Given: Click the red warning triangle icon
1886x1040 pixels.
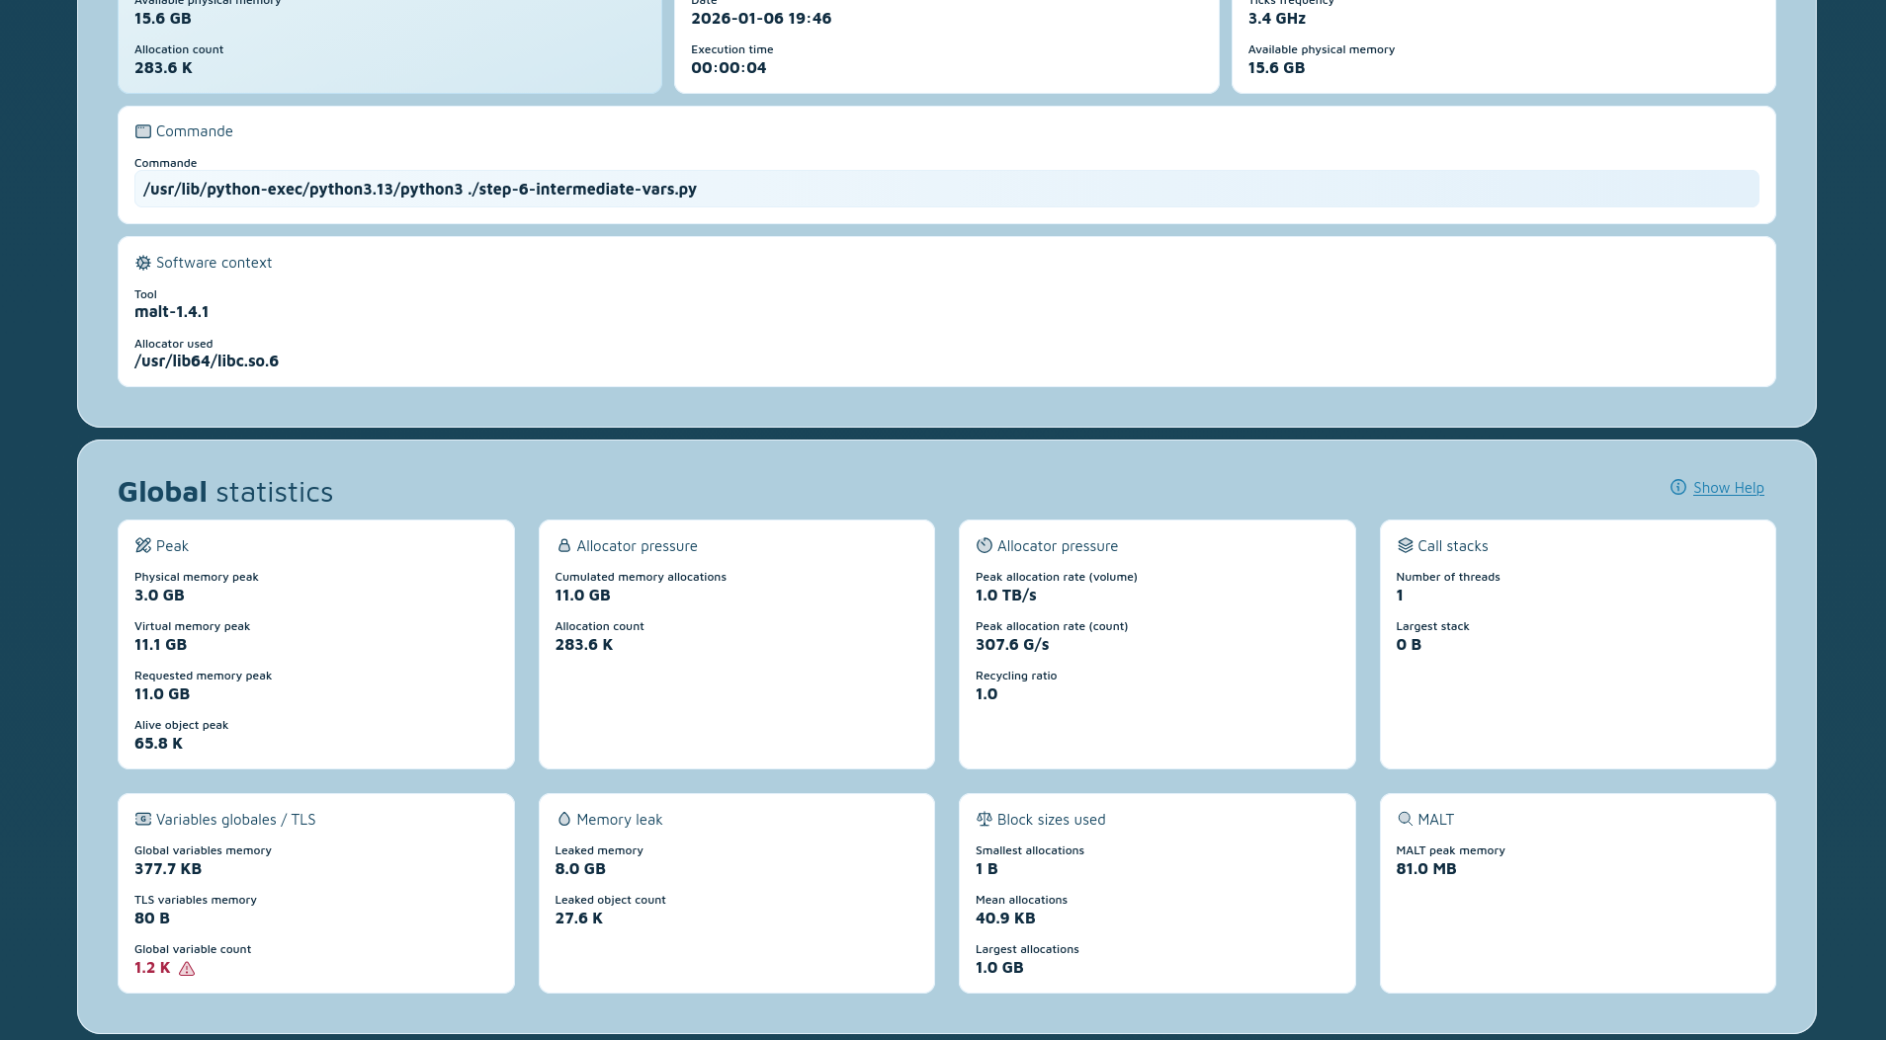Looking at the screenshot, I should (187, 969).
